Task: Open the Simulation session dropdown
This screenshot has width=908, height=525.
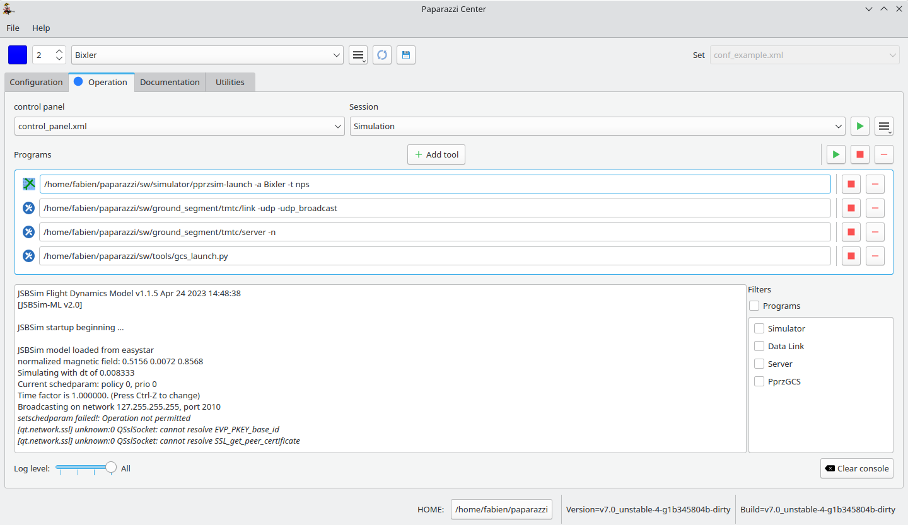Action: click(598, 126)
